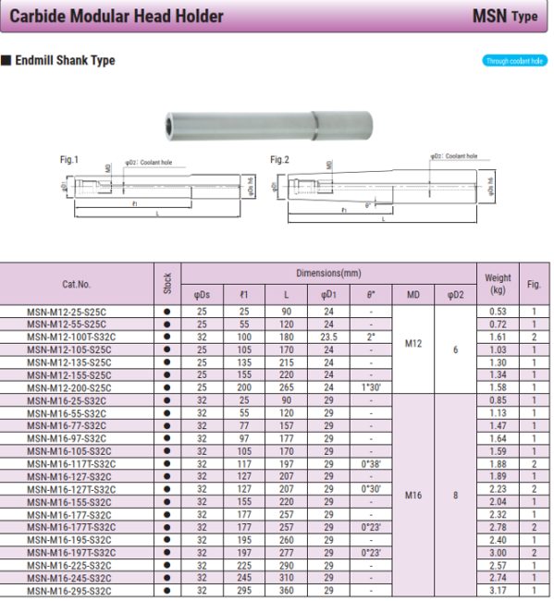Select MSN-M16-195-S32C catalog number
554x601 pixels.
coord(69,540)
